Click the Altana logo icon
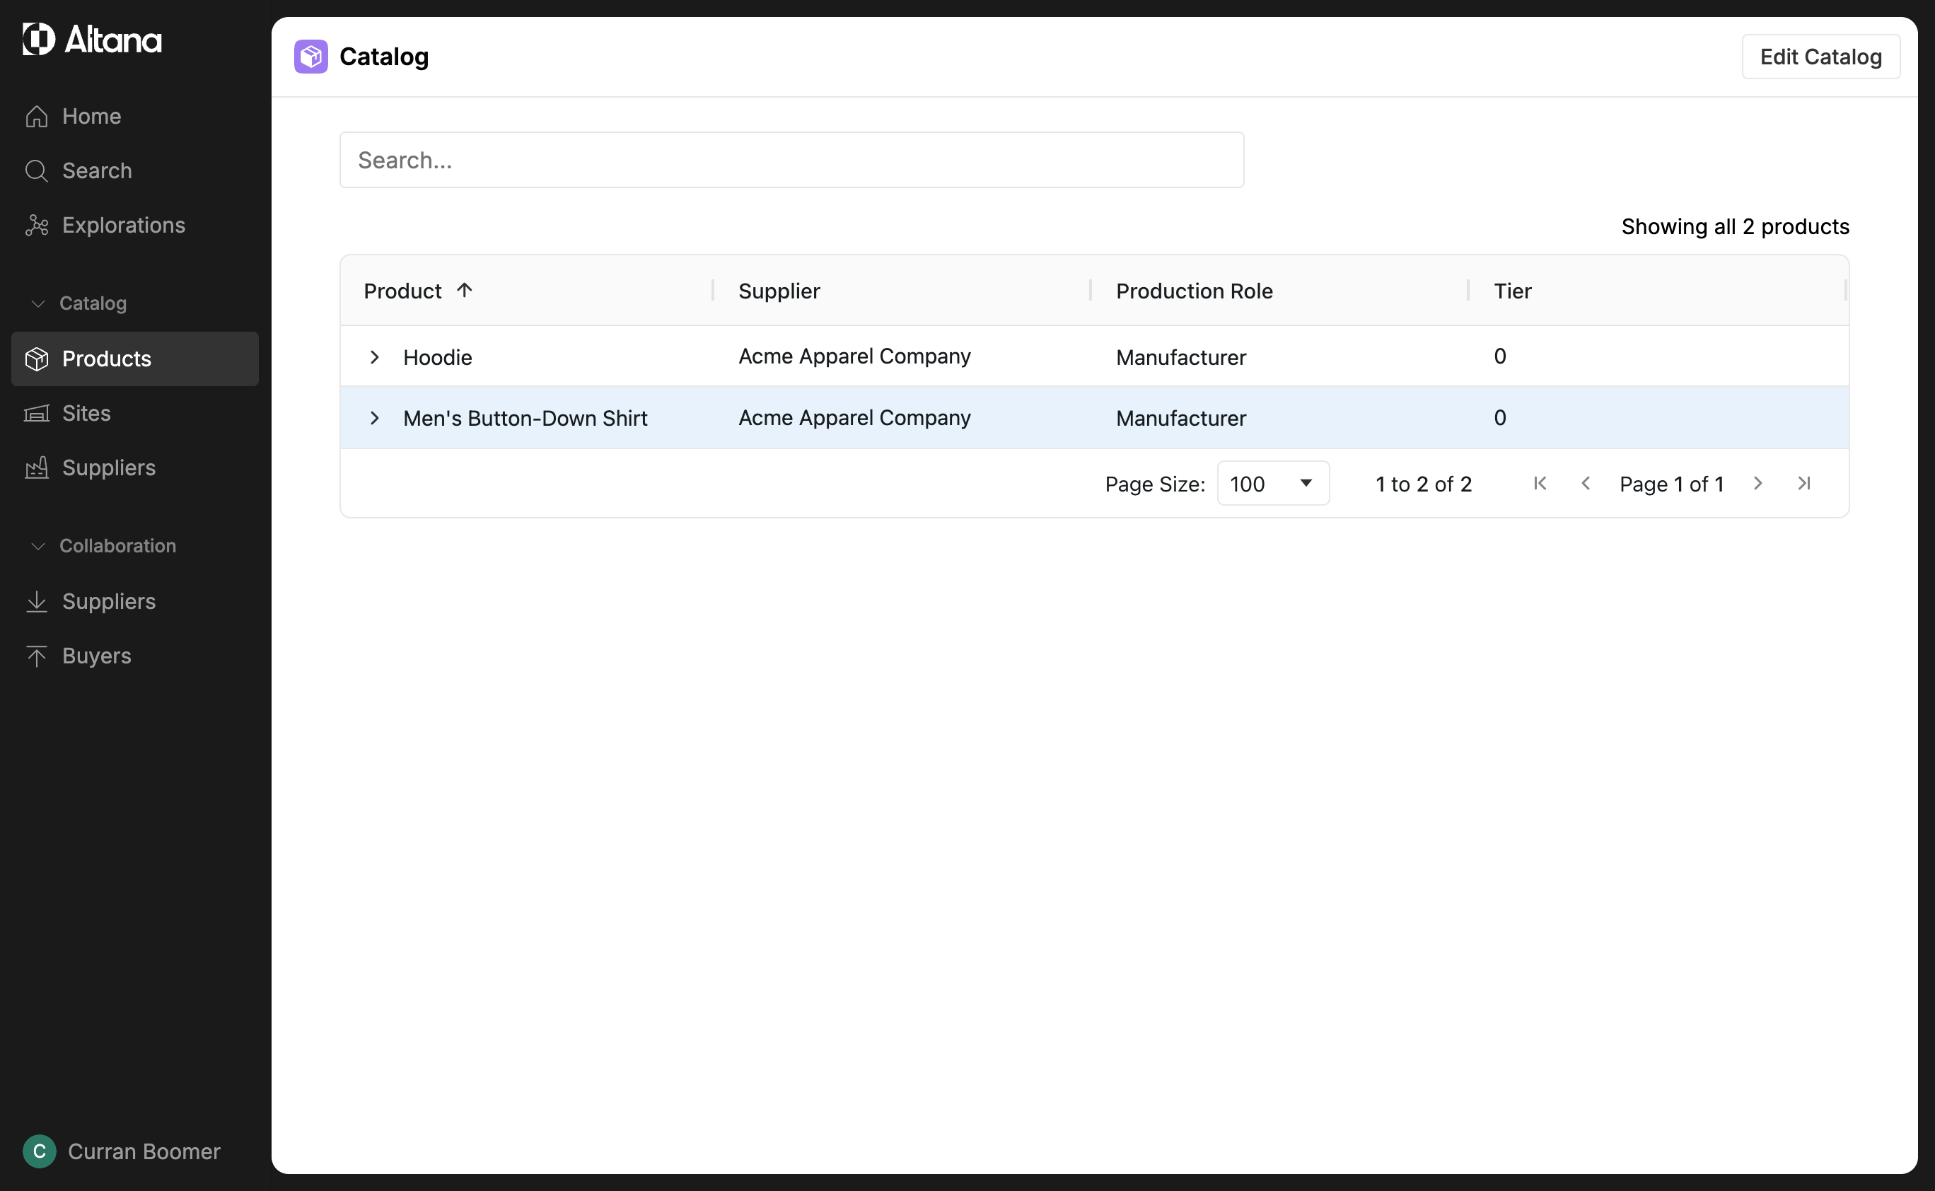 [x=39, y=39]
